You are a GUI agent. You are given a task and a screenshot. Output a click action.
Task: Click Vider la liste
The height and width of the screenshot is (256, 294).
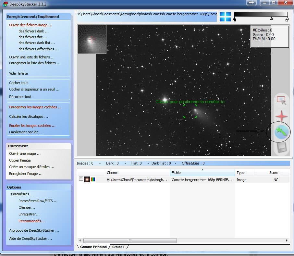[18, 73]
